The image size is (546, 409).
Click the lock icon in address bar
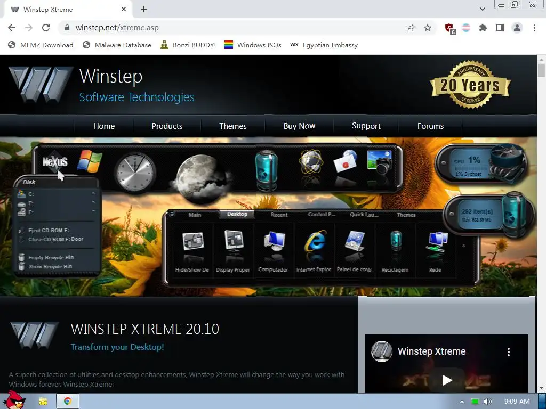67,28
